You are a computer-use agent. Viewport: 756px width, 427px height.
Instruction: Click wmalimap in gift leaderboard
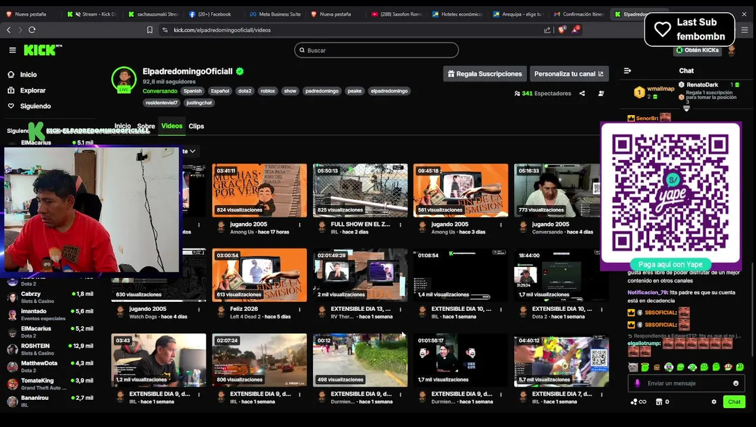point(661,89)
